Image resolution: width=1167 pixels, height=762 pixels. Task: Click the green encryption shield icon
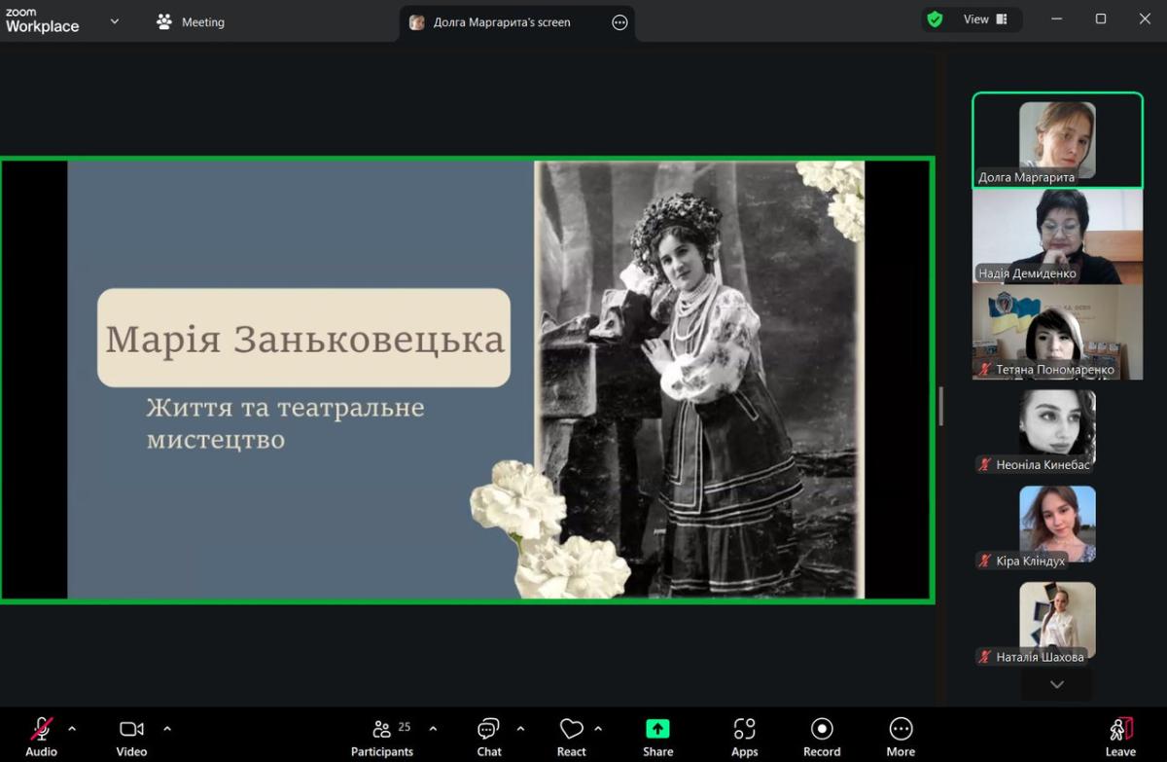click(936, 19)
